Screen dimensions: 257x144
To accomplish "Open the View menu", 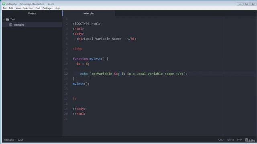I will click(18, 8).
